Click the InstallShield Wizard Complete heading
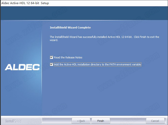The image size is (168, 125). click(x=70, y=28)
